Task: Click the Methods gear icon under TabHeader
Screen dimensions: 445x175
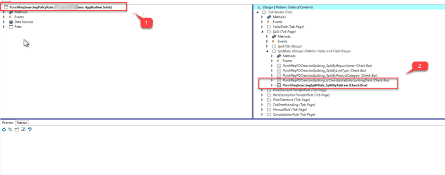Action: coord(269,17)
